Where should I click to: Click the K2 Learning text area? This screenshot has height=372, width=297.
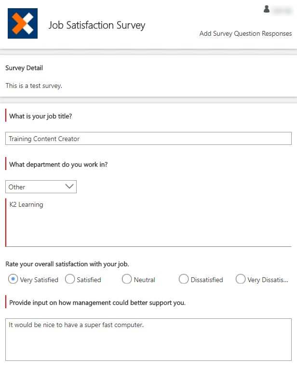148,223
